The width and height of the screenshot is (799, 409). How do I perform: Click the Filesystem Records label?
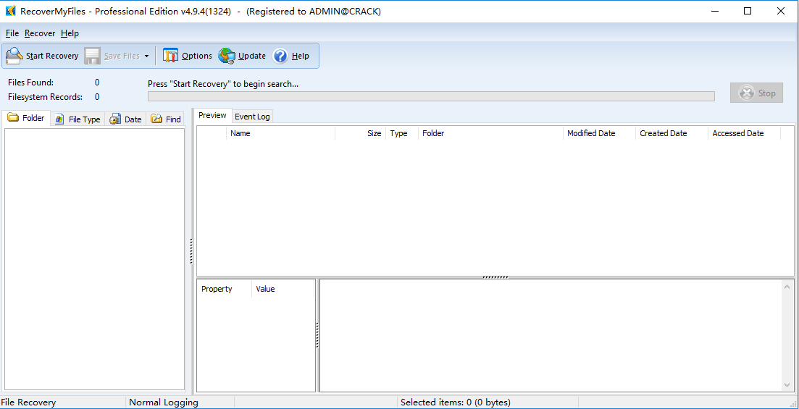click(x=46, y=97)
